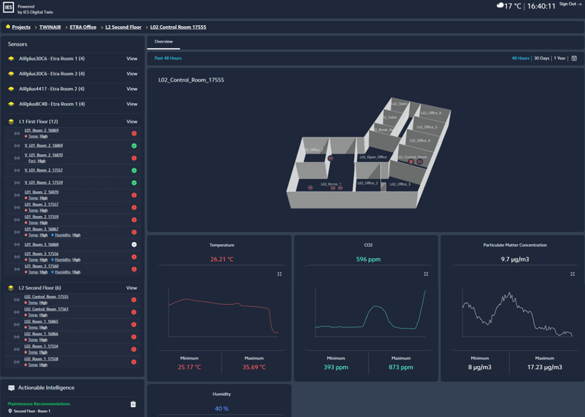Collapse the L2 Second Floor (6) group
Image resolution: width=585 pixels, height=417 pixels.
40,288
